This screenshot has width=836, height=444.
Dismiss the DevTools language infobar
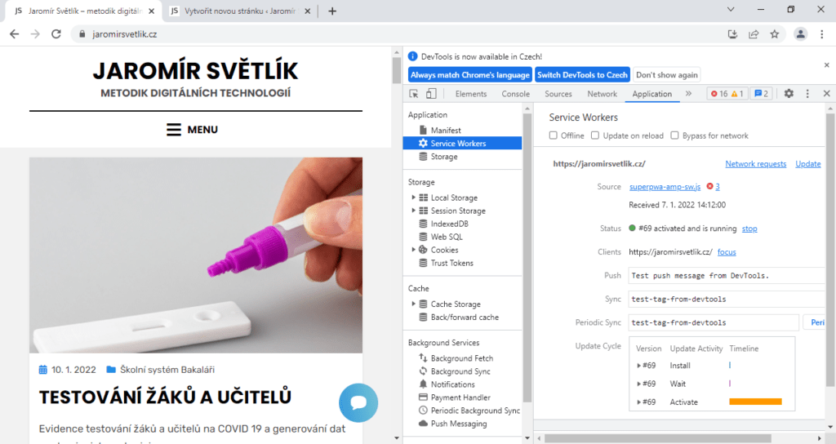pos(826,65)
